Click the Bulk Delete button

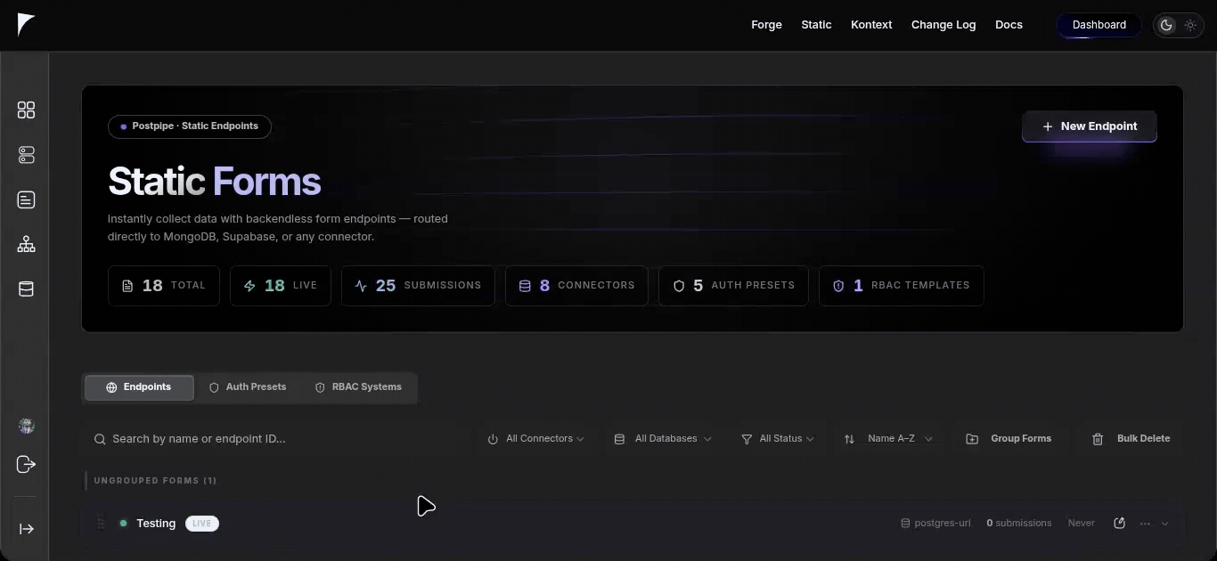[1131, 439]
